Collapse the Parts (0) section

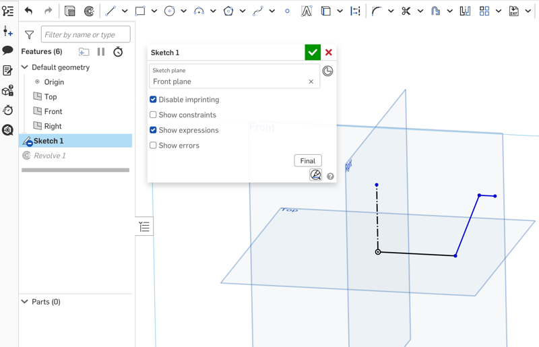(x=25, y=302)
